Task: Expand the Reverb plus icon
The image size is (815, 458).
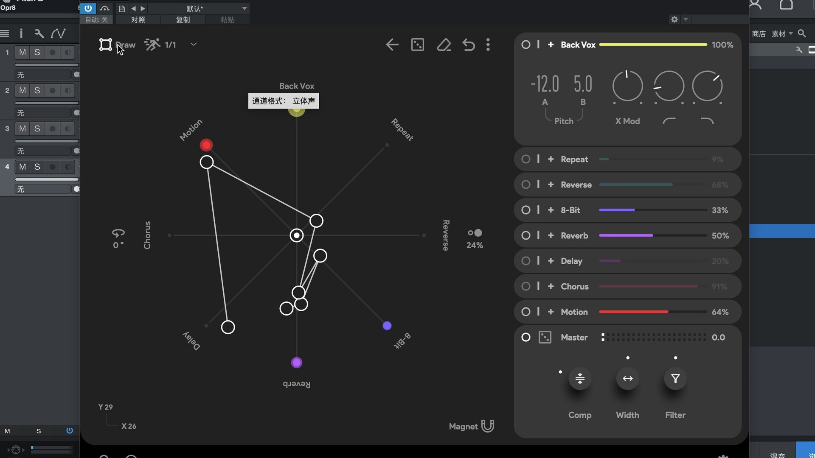Action: (551, 235)
